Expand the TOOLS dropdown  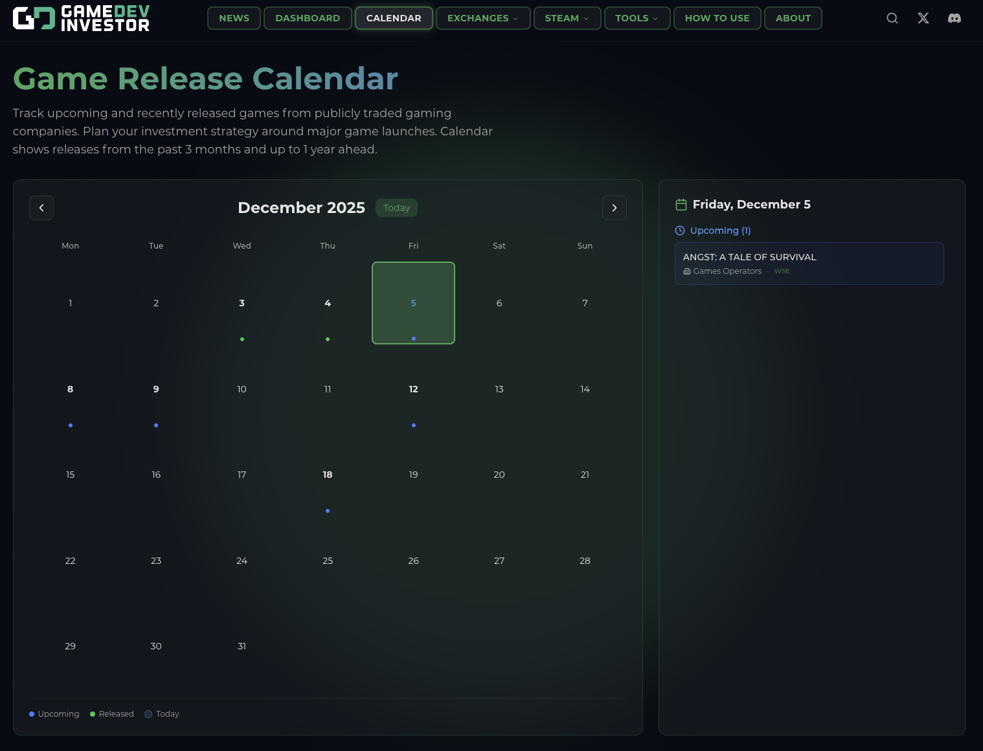637,18
